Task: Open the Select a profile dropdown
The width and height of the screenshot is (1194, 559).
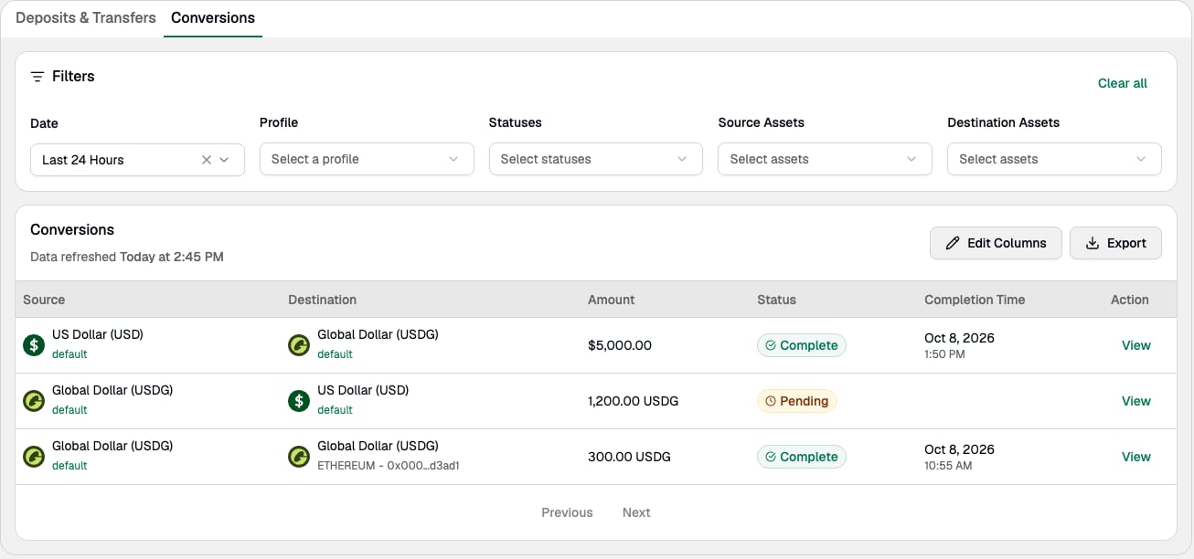Action: [367, 159]
